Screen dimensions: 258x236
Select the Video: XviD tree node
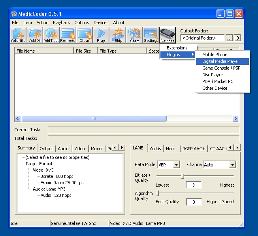click(43, 170)
